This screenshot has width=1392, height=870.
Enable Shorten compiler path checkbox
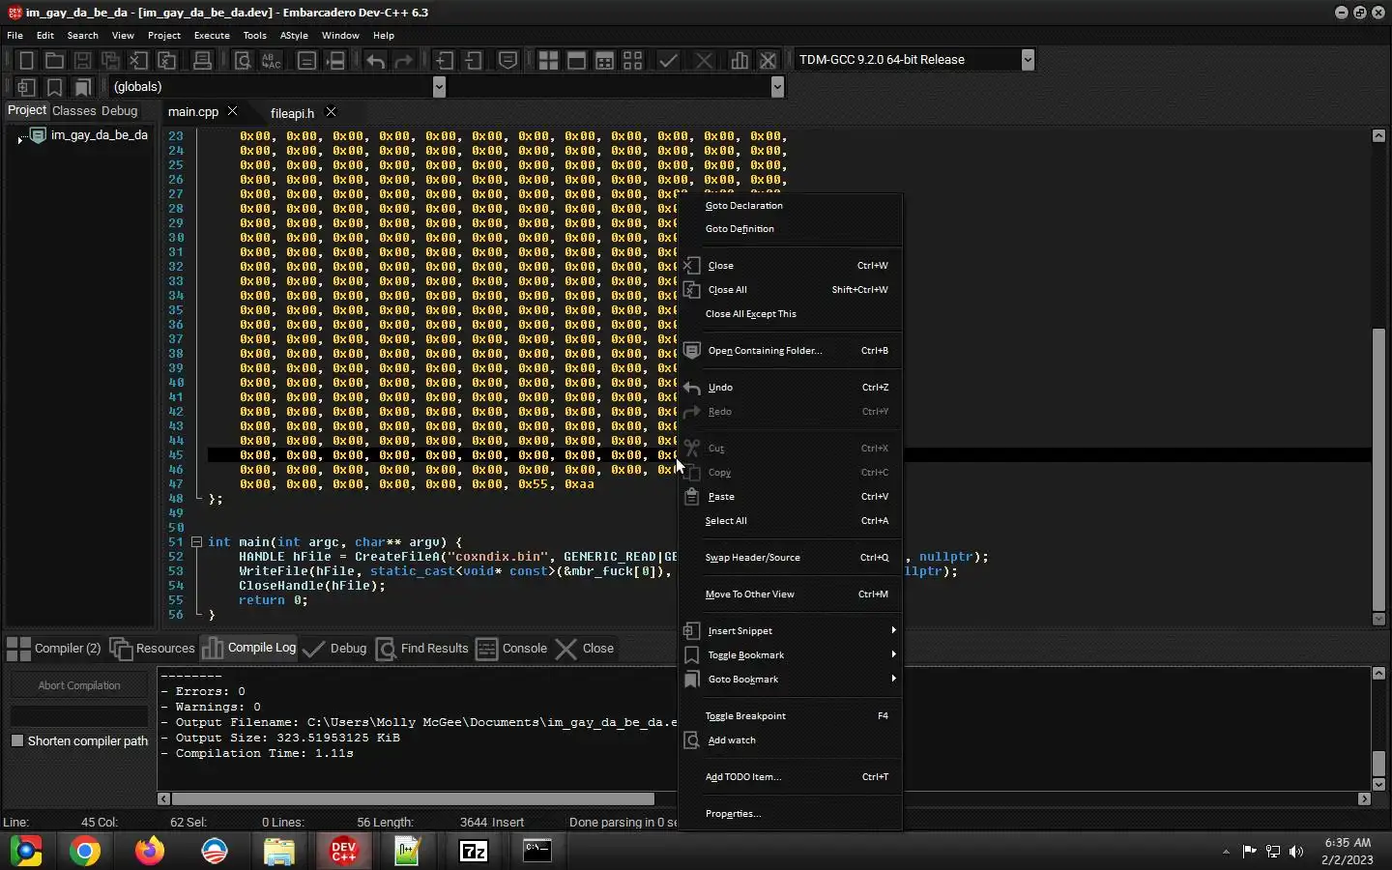(x=17, y=740)
